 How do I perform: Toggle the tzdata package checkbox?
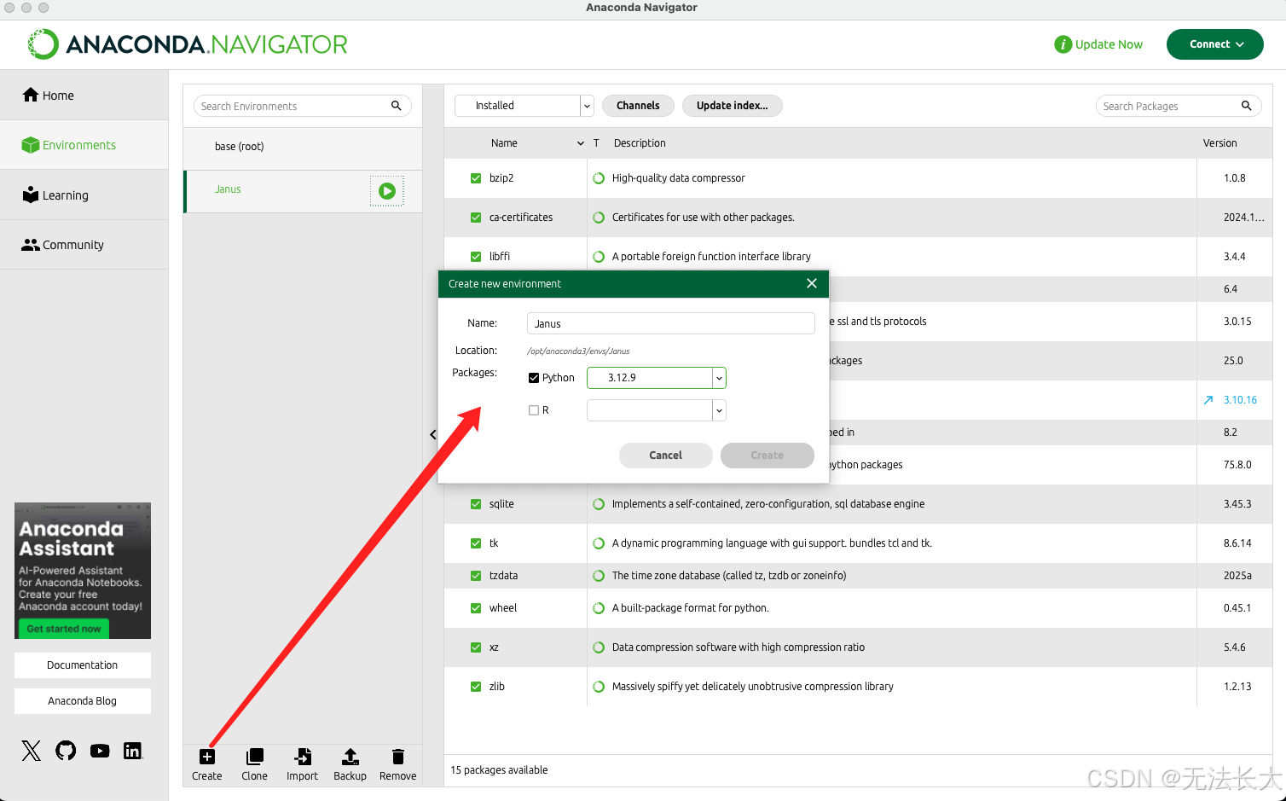click(476, 576)
